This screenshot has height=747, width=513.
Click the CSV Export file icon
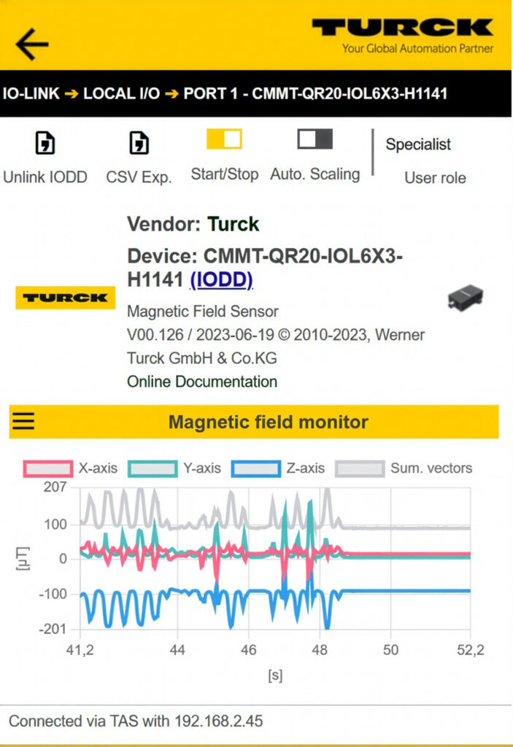139,143
